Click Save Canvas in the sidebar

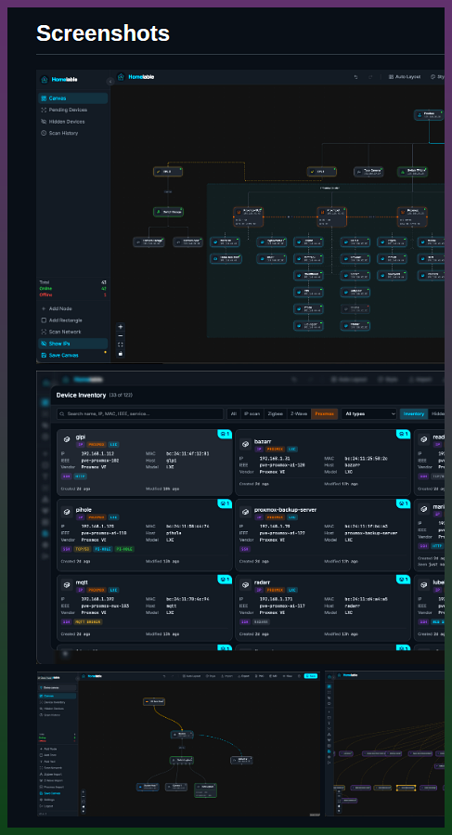73,355
